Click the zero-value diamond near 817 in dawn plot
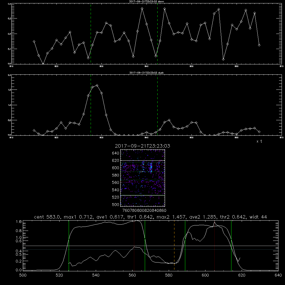The height and width of the screenshot is (285, 285). pyautogui.click(x=43, y=64)
